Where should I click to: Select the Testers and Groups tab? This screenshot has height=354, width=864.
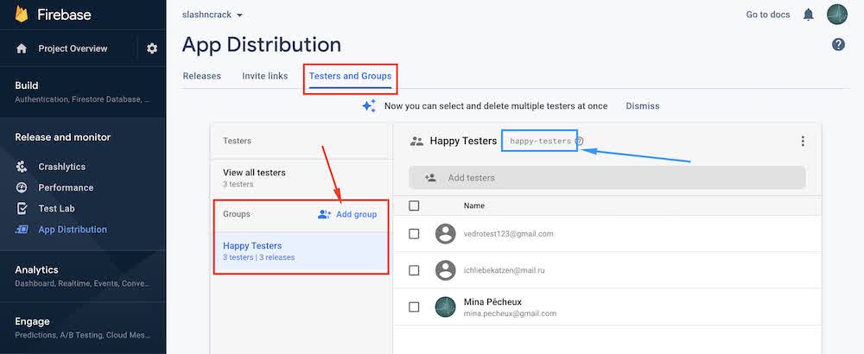point(351,76)
